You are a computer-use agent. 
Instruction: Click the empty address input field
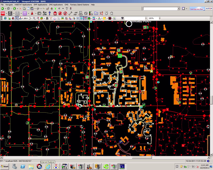pyautogui.click(x=160, y=8)
